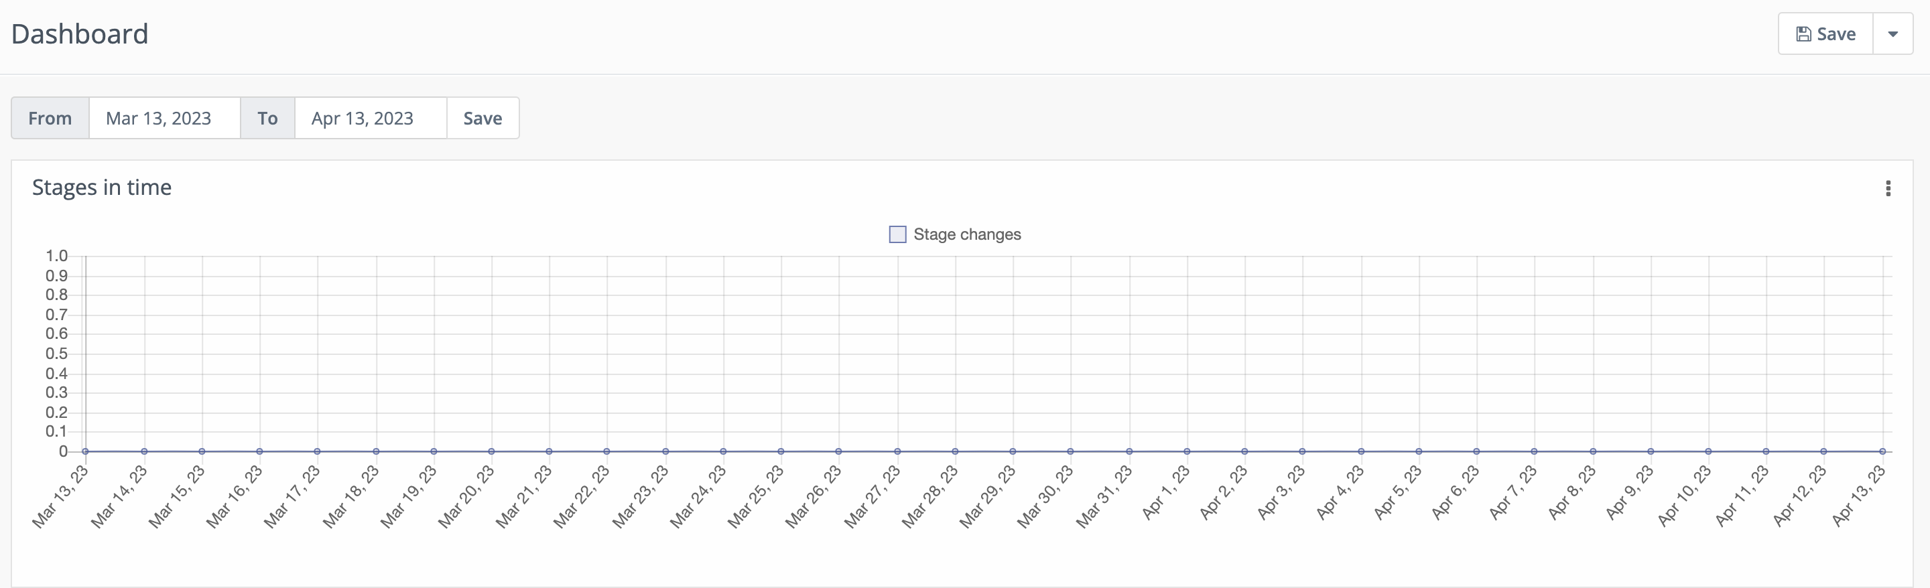Viewport: 1930px width, 588px height.
Task: Click the Stage changes legend label
Action: point(966,234)
